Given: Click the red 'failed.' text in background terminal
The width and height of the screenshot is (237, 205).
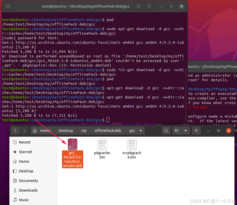Looking at the screenshot, I should (200, 107).
